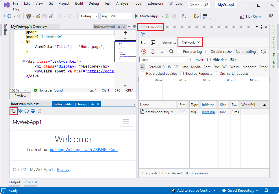Start network recording in Edge DevTools
Screen dimensions: 279x194
144,51
